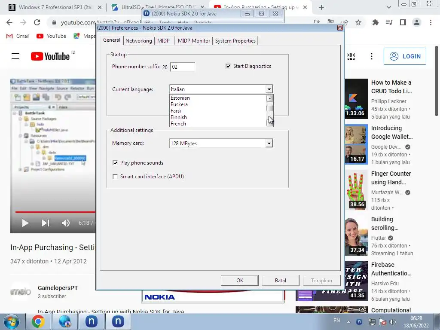Click the globe network taskbar icon

point(64,321)
